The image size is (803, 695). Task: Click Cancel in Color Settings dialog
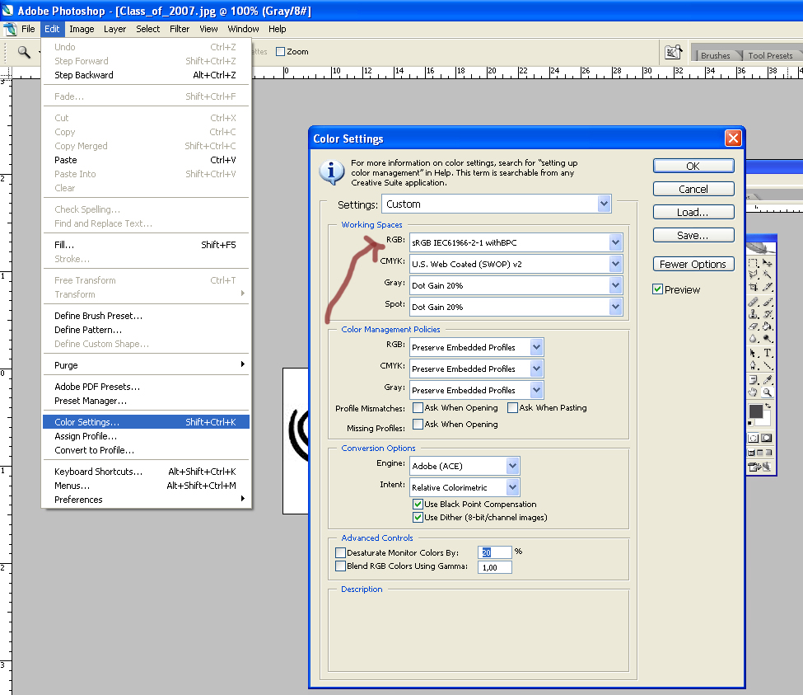693,189
